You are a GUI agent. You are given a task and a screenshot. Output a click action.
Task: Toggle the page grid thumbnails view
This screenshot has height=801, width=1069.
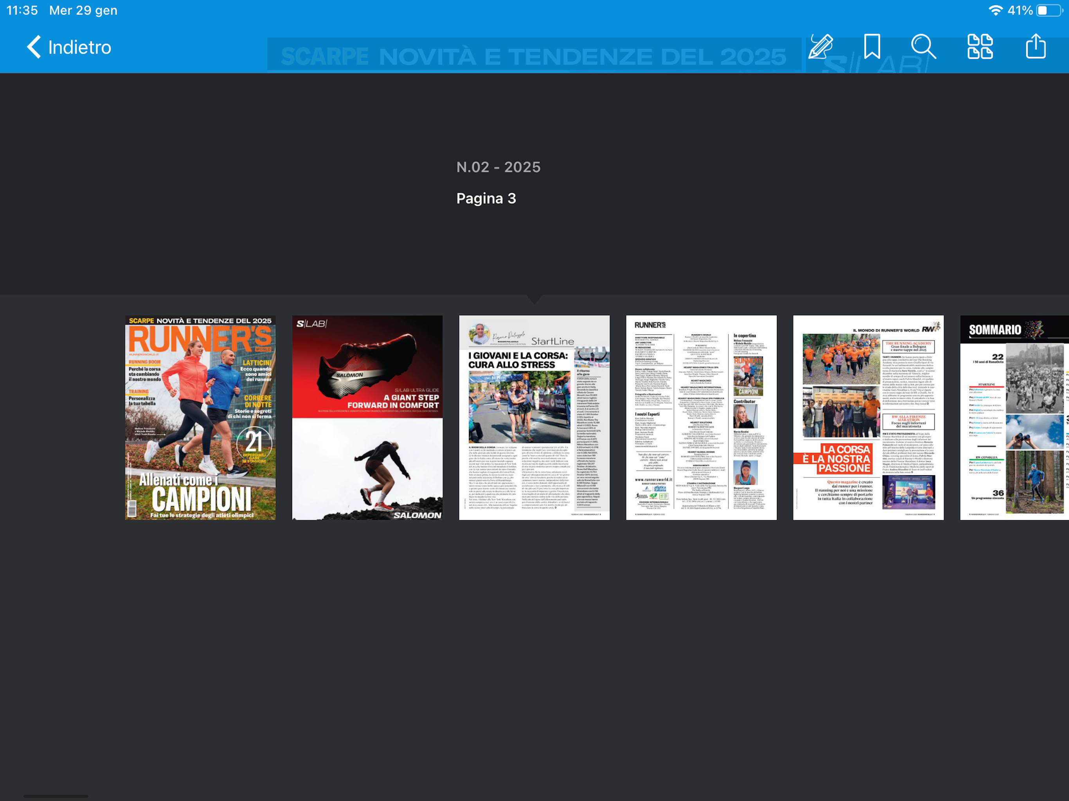[x=980, y=47]
